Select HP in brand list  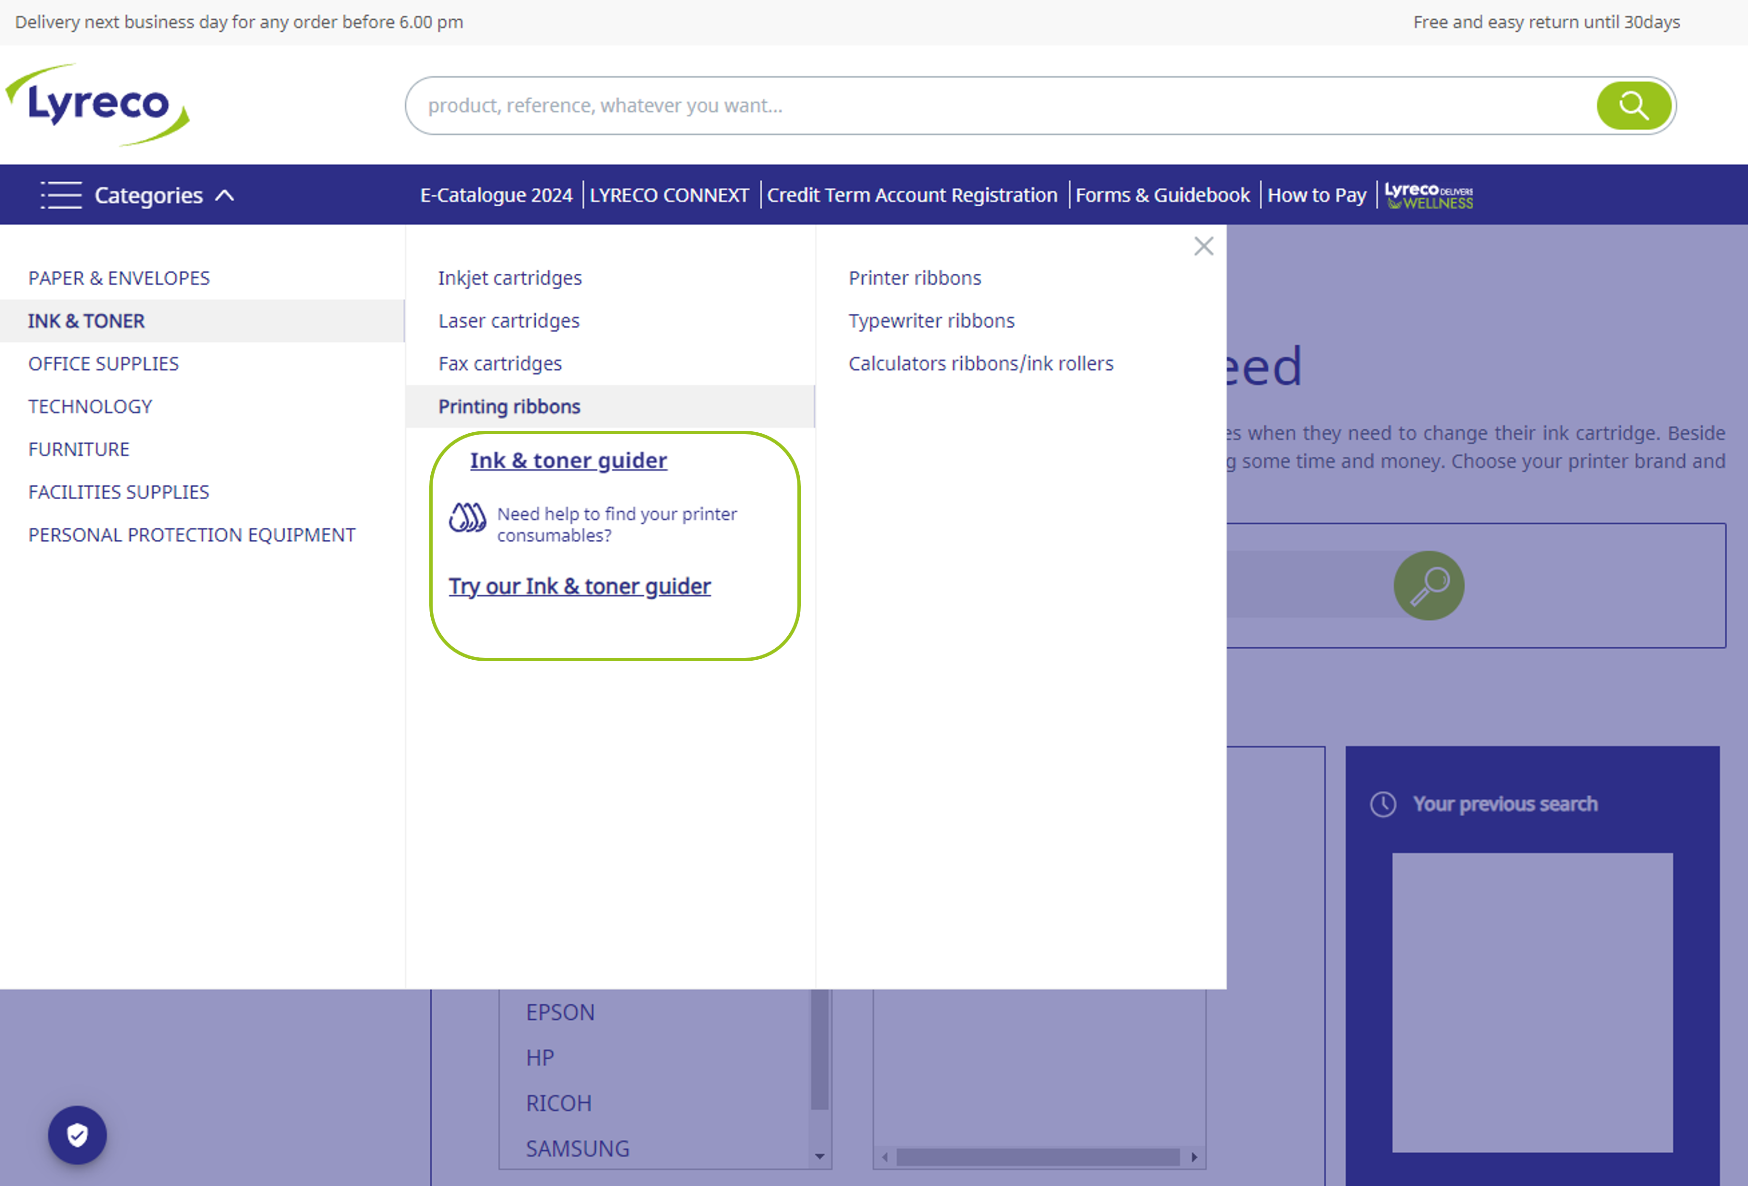click(540, 1057)
